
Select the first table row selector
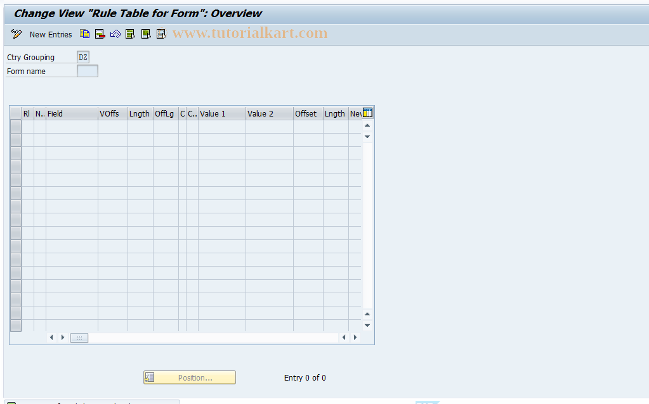pyautogui.click(x=16, y=127)
